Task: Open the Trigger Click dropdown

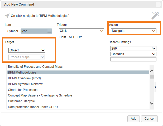Action: coord(81,31)
